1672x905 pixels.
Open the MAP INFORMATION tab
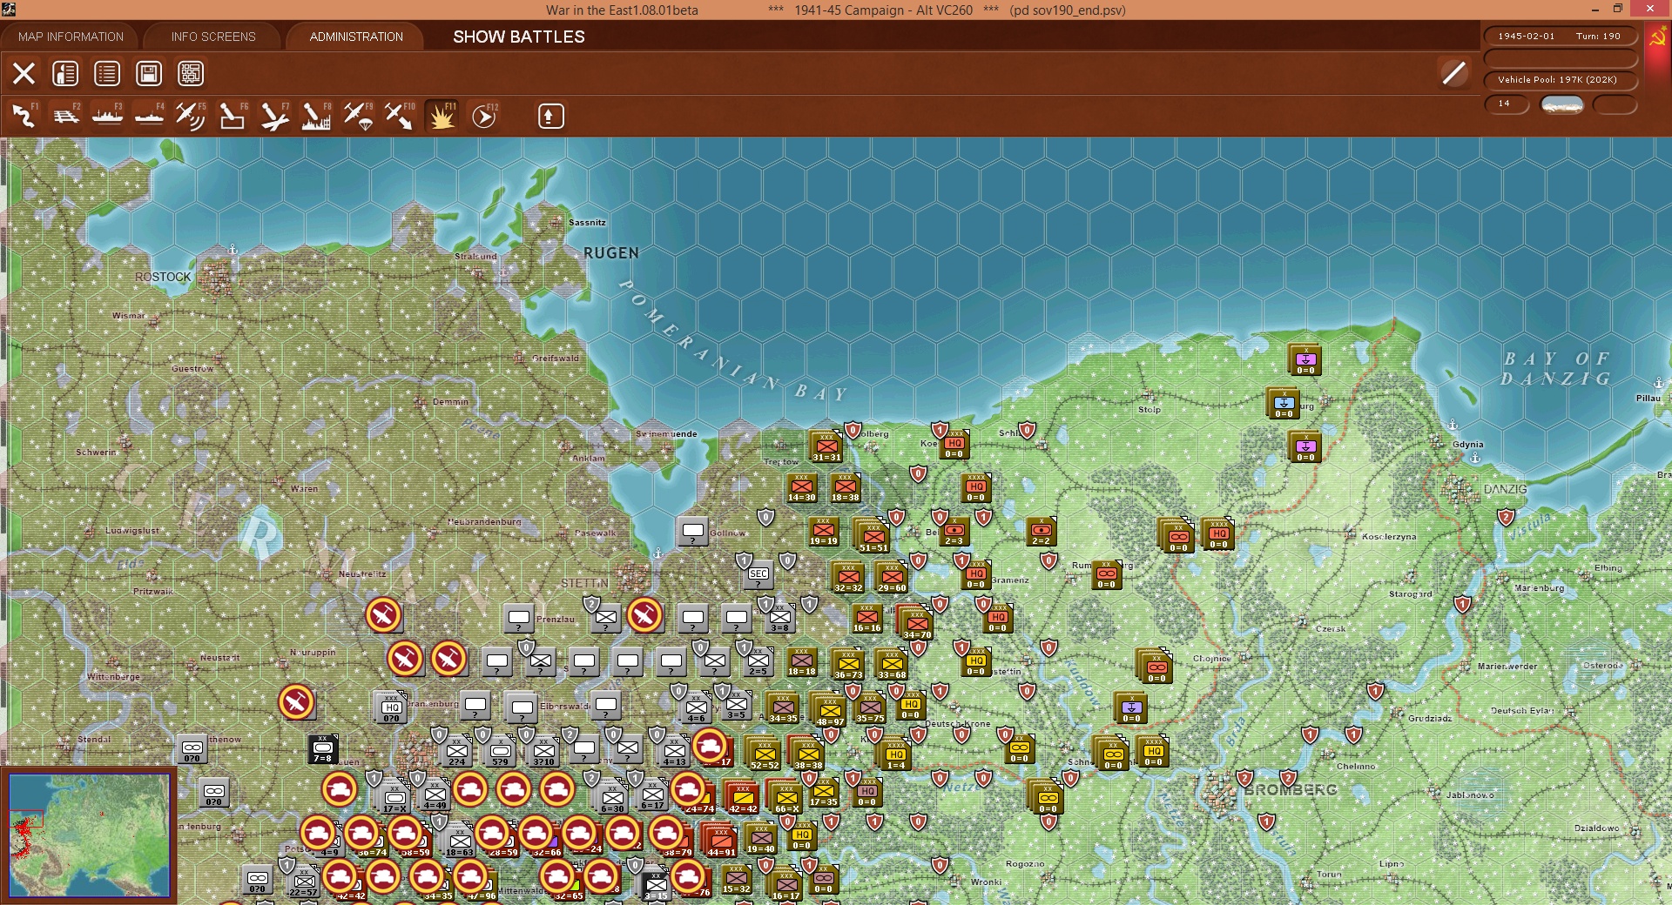[x=71, y=37]
